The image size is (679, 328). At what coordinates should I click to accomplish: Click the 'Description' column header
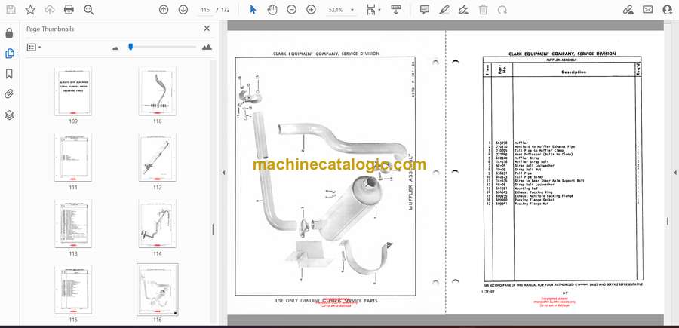click(x=574, y=72)
